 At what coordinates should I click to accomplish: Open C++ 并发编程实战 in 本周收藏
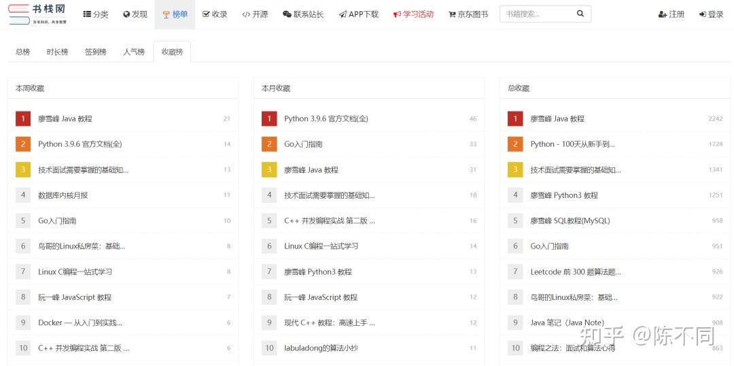(x=84, y=348)
